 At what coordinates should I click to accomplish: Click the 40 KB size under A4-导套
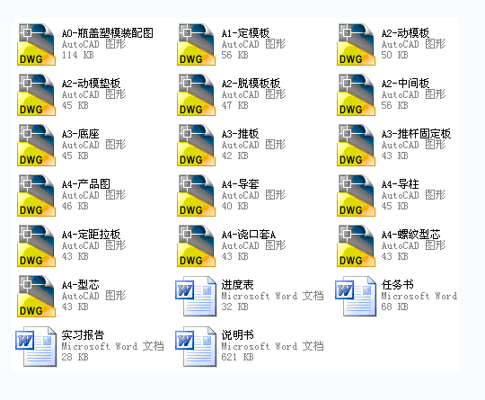coord(234,206)
